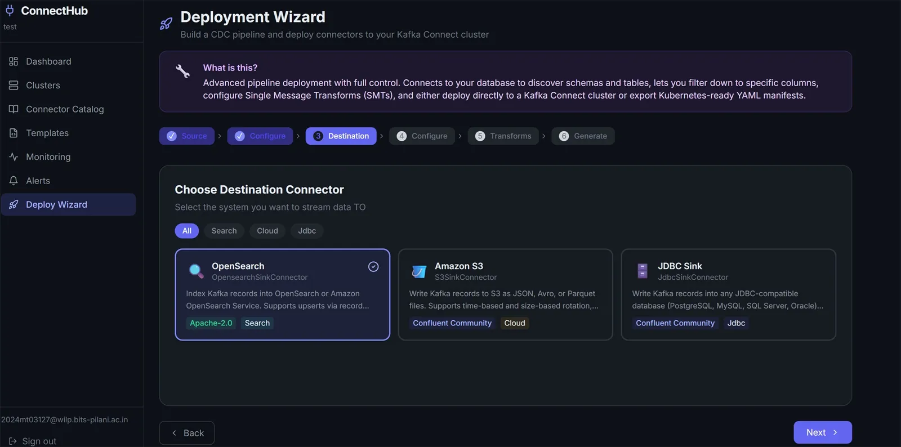Screen dimensions: 901x447
Task: Click Confluent Community tag on Amazon S3 card
Action: [x=452, y=323]
